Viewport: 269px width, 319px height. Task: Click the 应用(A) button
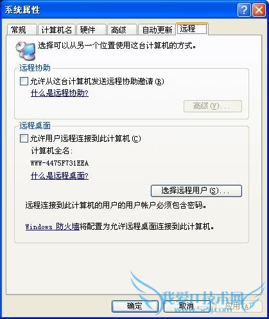(239, 306)
